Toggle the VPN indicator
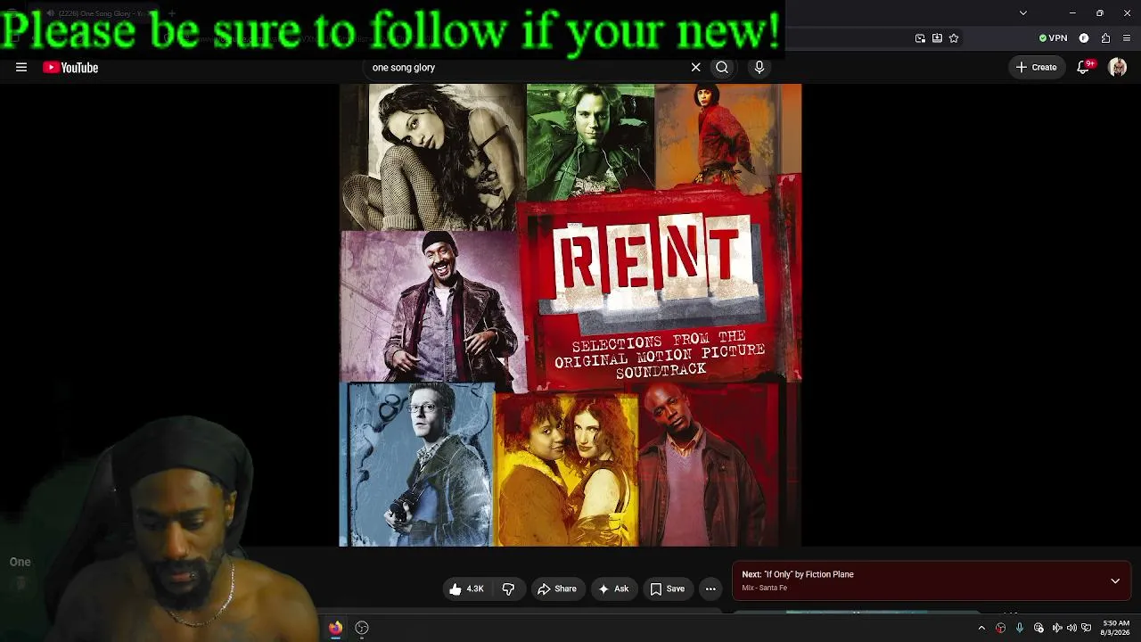Screen dimensions: 1141x642 click(1053, 38)
